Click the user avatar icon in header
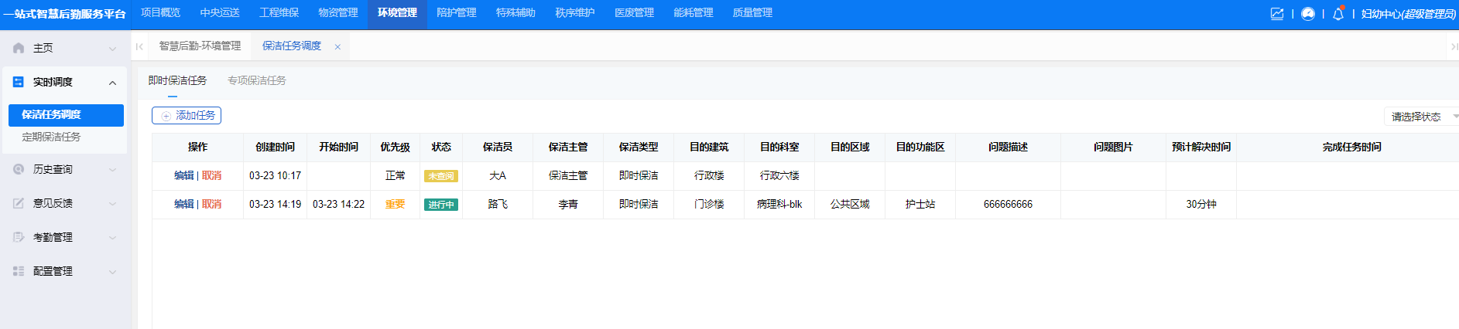This screenshot has width=1459, height=329. pos(1308,14)
